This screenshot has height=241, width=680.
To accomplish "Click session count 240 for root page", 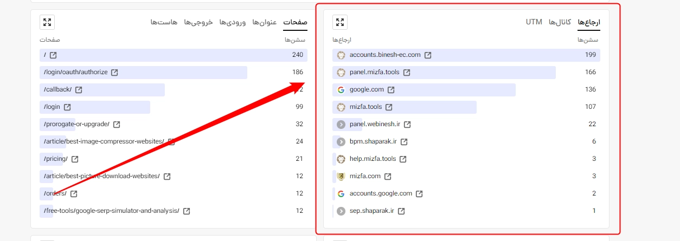I will pos(298,55).
